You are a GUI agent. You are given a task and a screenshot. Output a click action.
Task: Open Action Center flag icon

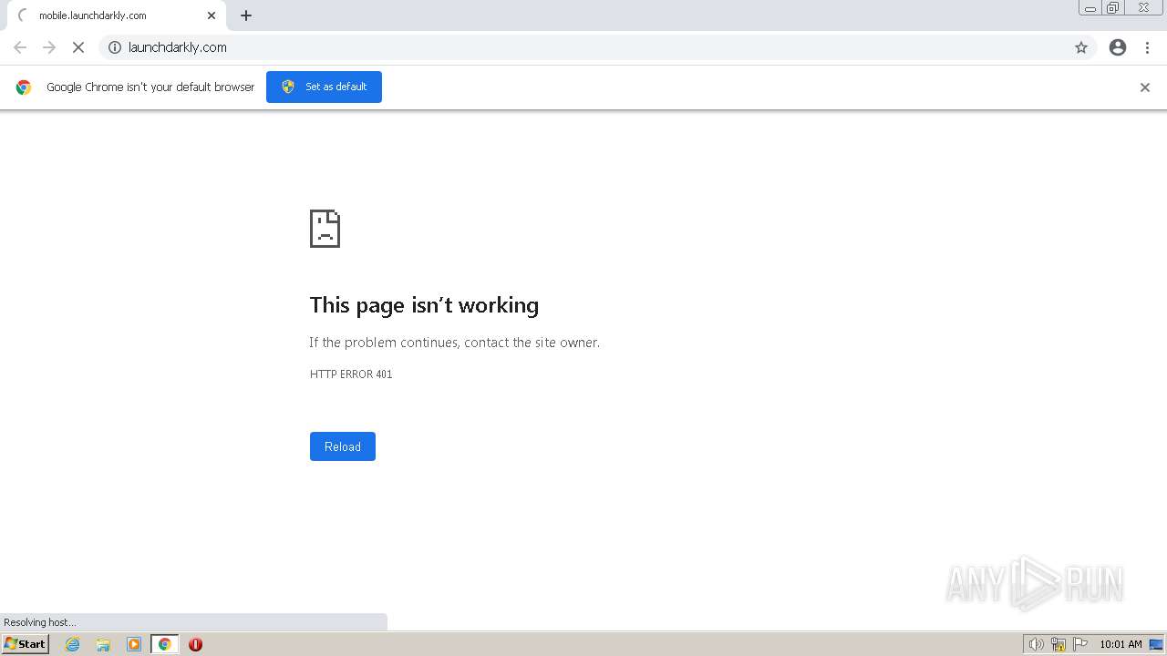click(1080, 644)
